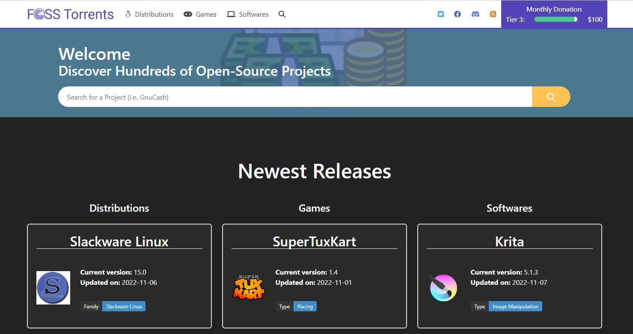Click the Slackware logo thumbnail

[53, 288]
